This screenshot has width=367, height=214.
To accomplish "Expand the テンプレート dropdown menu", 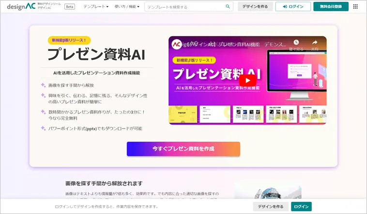I will point(96,7).
